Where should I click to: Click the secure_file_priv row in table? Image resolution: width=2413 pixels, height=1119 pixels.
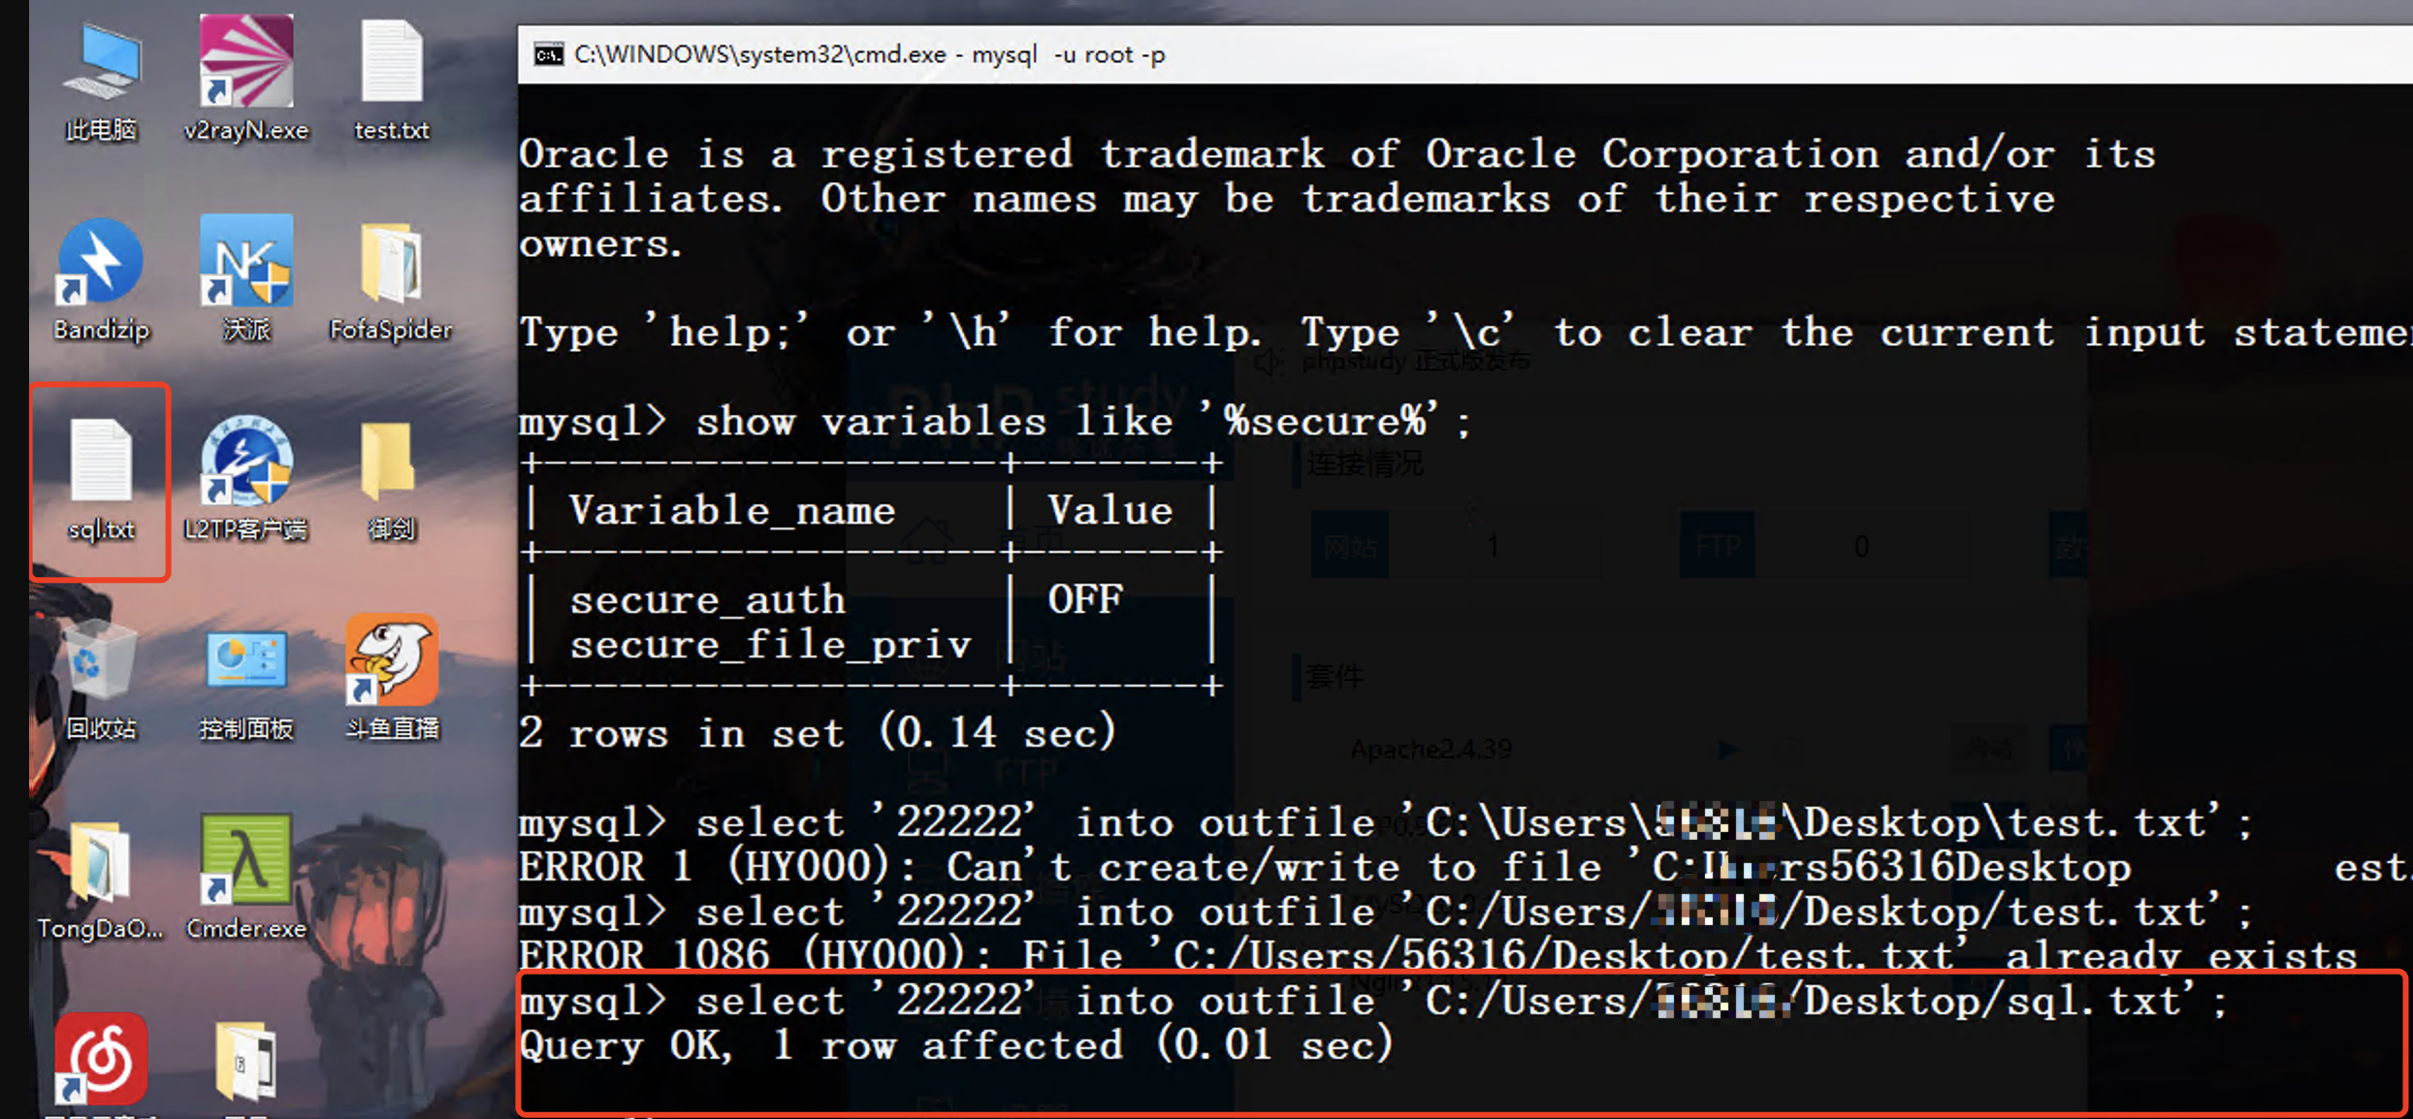[x=770, y=645]
